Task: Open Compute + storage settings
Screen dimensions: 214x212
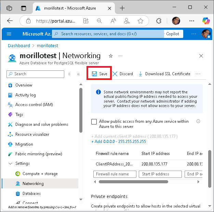Action: pyautogui.click(x=40, y=174)
